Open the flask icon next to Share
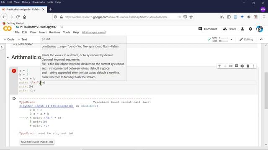Image resolution: width=268 pixels, height=150 pixels. pyautogui.click(x=242, y=29)
